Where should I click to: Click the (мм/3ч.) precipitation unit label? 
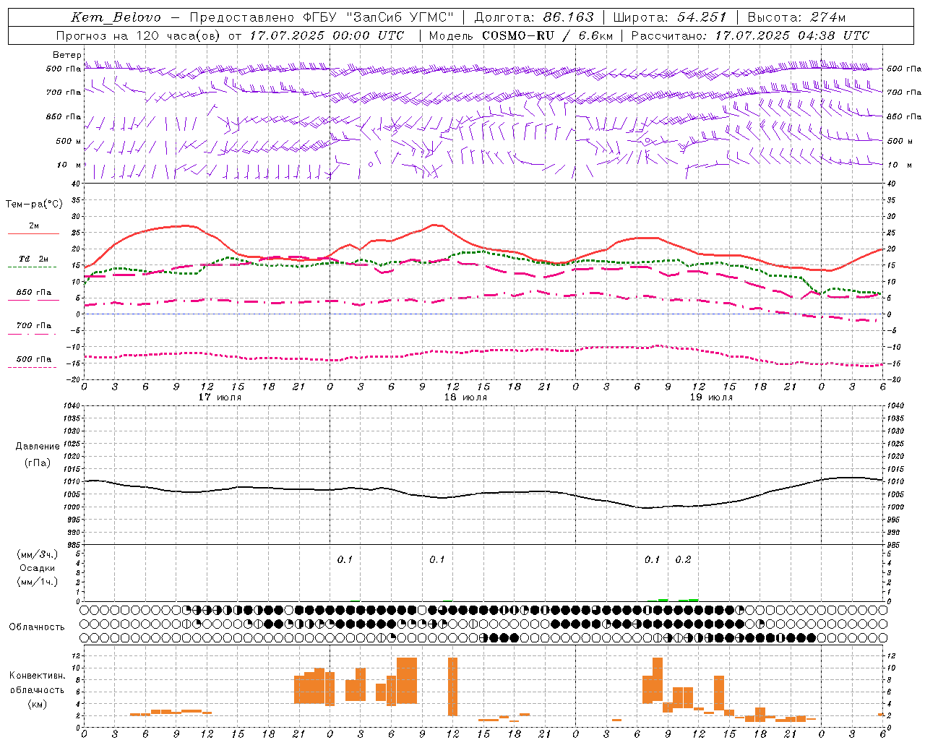[38, 554]
